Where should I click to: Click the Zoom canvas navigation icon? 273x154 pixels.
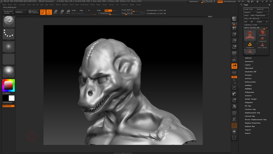coord(234,34)
